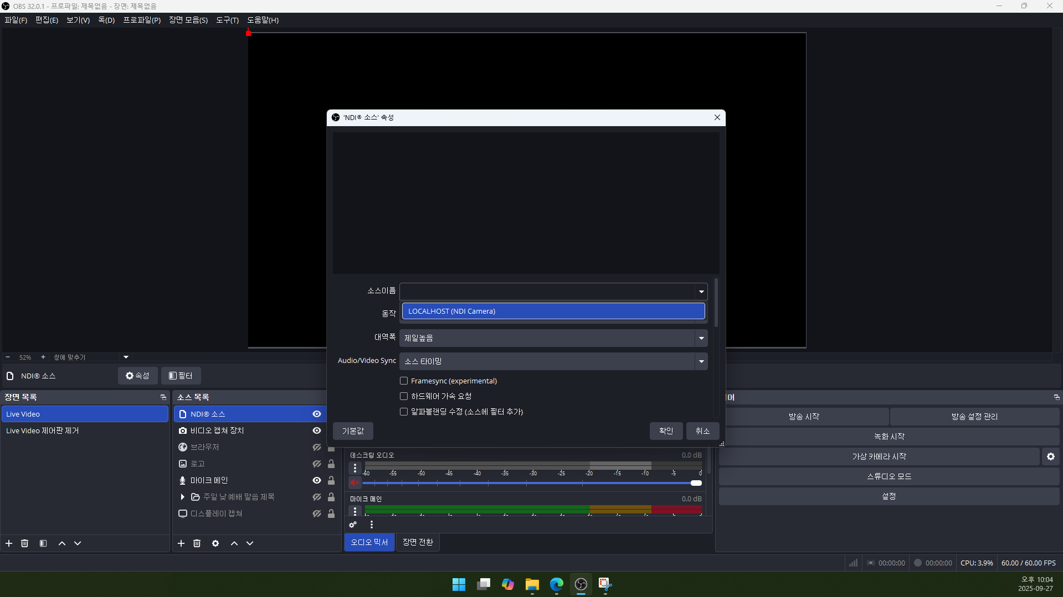Mute the desktop audio speaker icon
The image size is (1063, 597).
(x=355, y=482)
